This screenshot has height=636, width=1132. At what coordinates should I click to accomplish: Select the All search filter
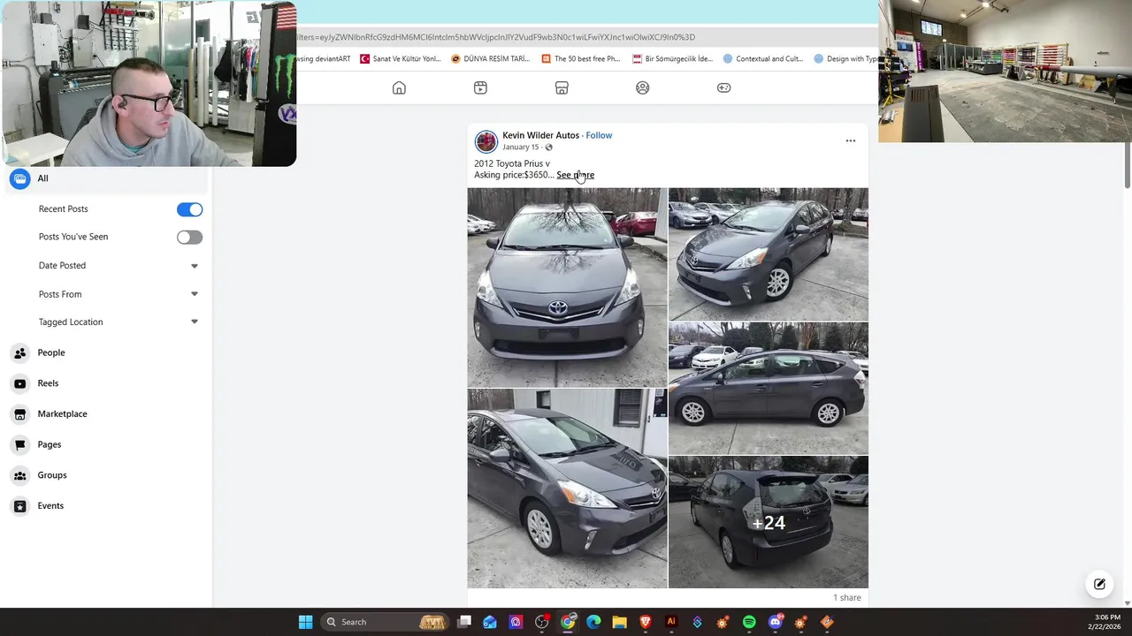pyautogui.click(x=106, y=178)
